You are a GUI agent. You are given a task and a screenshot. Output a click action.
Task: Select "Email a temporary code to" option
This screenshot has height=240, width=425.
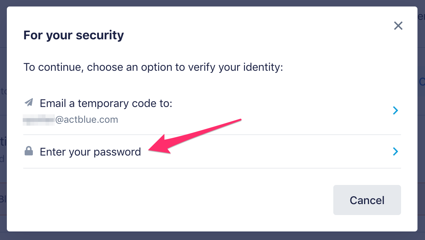[106, 103]
